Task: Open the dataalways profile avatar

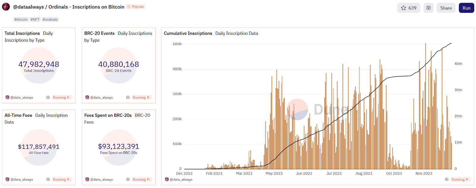Action: click(6, 7)
